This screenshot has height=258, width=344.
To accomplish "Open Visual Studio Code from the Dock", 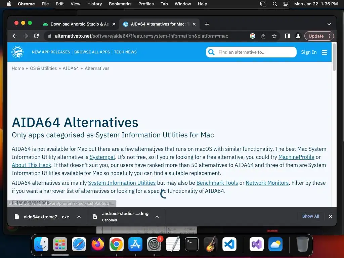I will point(229,244).
